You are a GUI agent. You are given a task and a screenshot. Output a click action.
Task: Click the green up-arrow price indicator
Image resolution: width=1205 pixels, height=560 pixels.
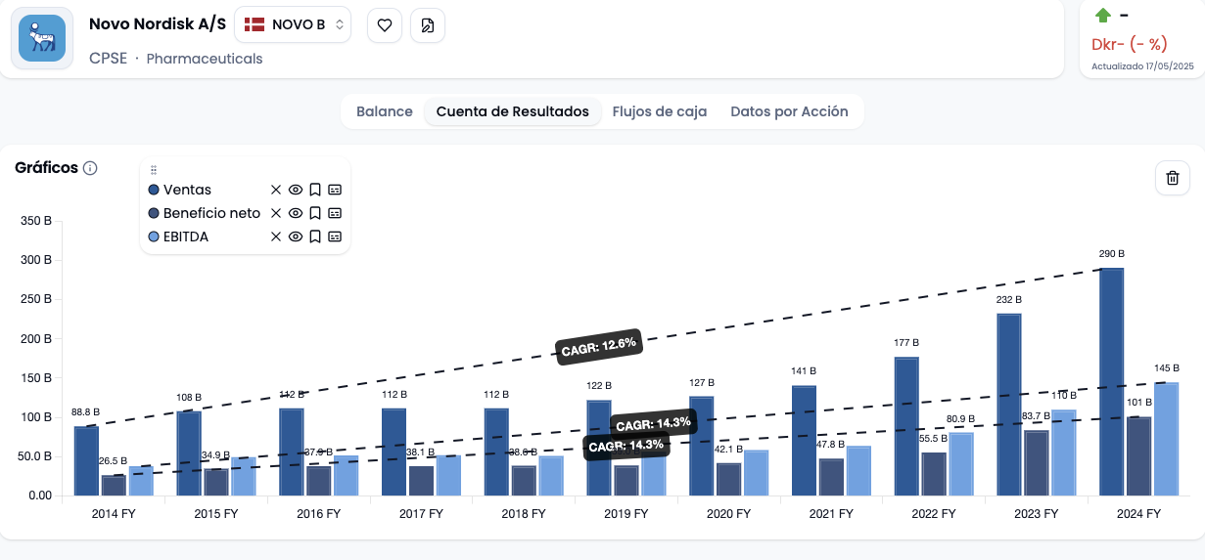pos(1103,15)
